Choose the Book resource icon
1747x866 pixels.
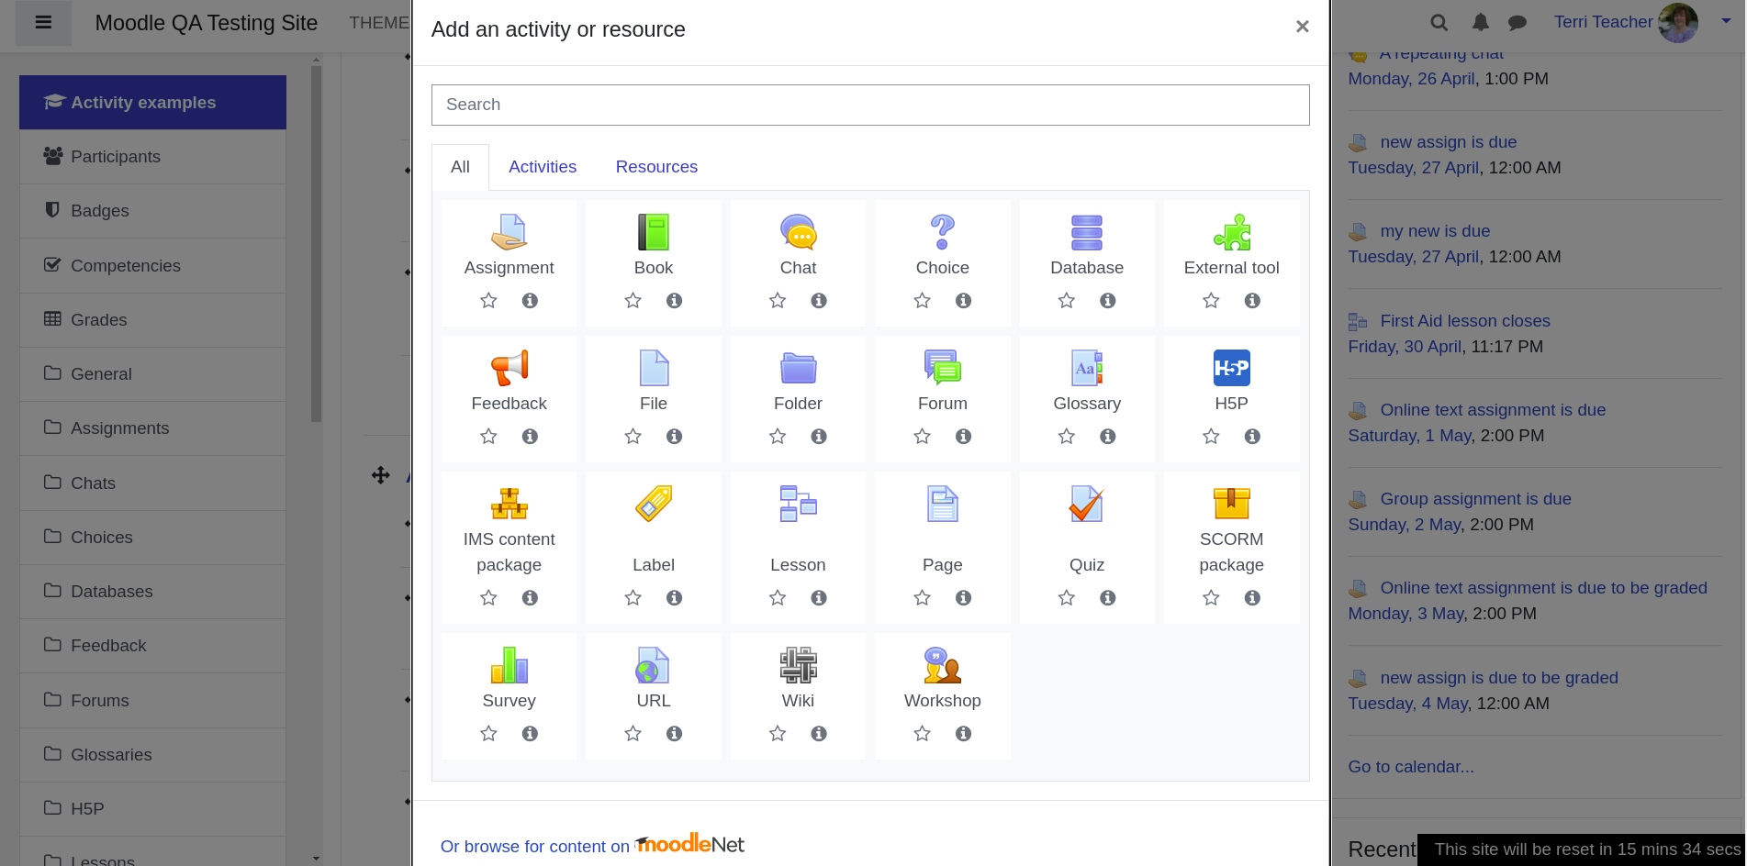point(653,232)
